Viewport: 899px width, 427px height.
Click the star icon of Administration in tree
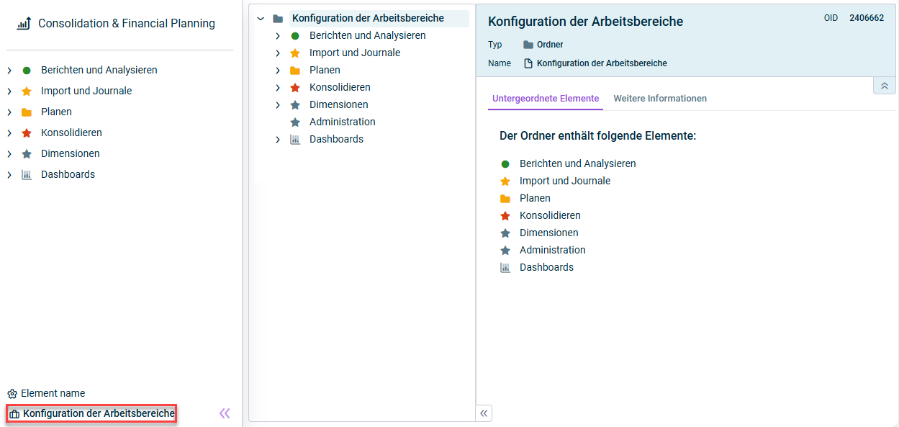pyautogui.click(x=295, y=122)
